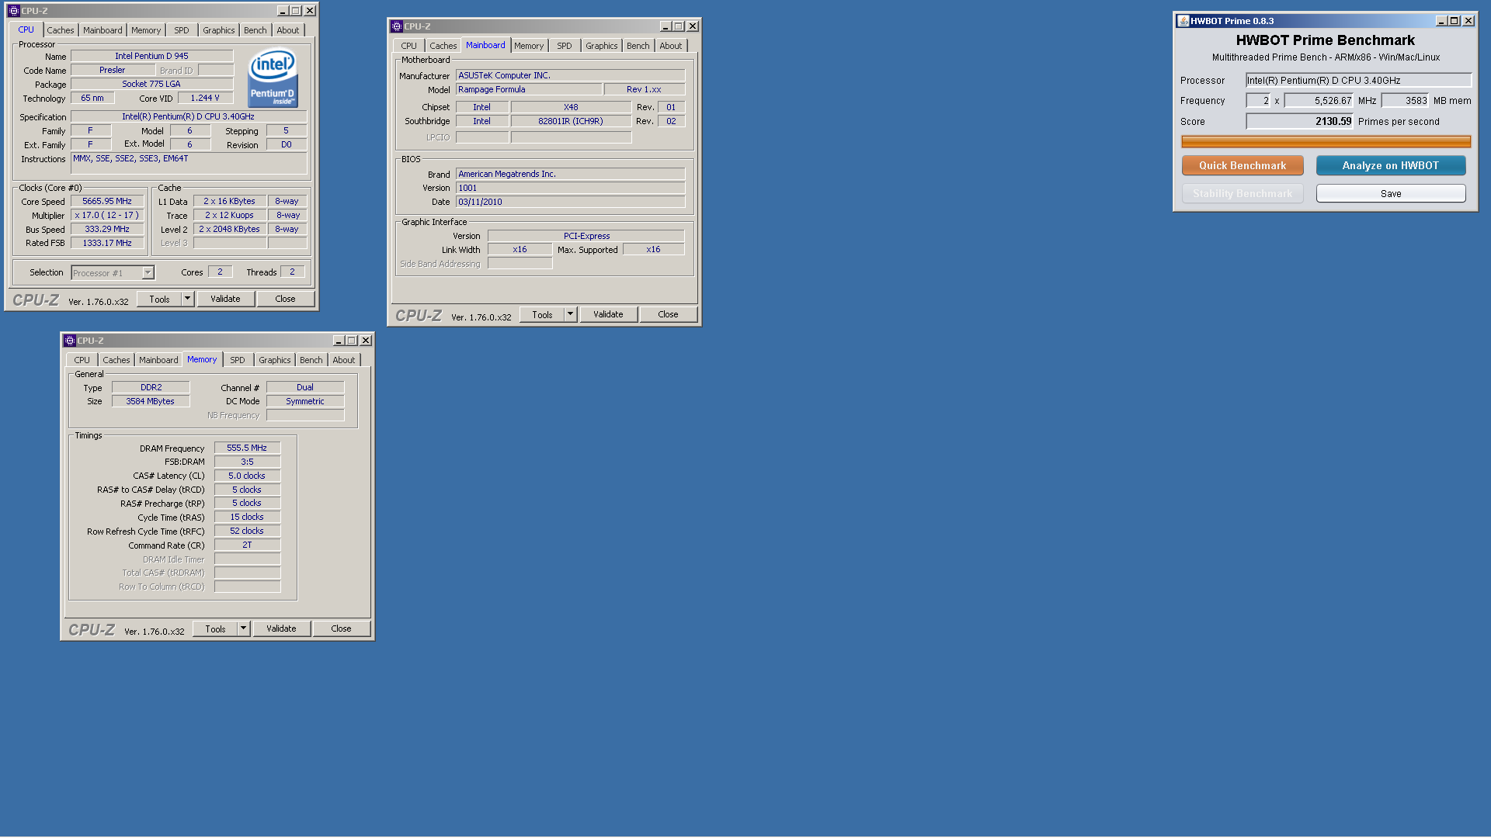Close the CPU-Z Memory window
Image resolution: width=1491 pixels, height=838 pixels.
[x=366, y=341]
